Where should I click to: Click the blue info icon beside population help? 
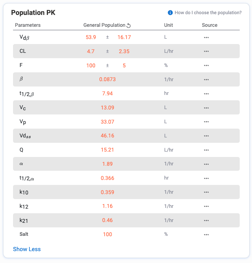coord(170,13)
